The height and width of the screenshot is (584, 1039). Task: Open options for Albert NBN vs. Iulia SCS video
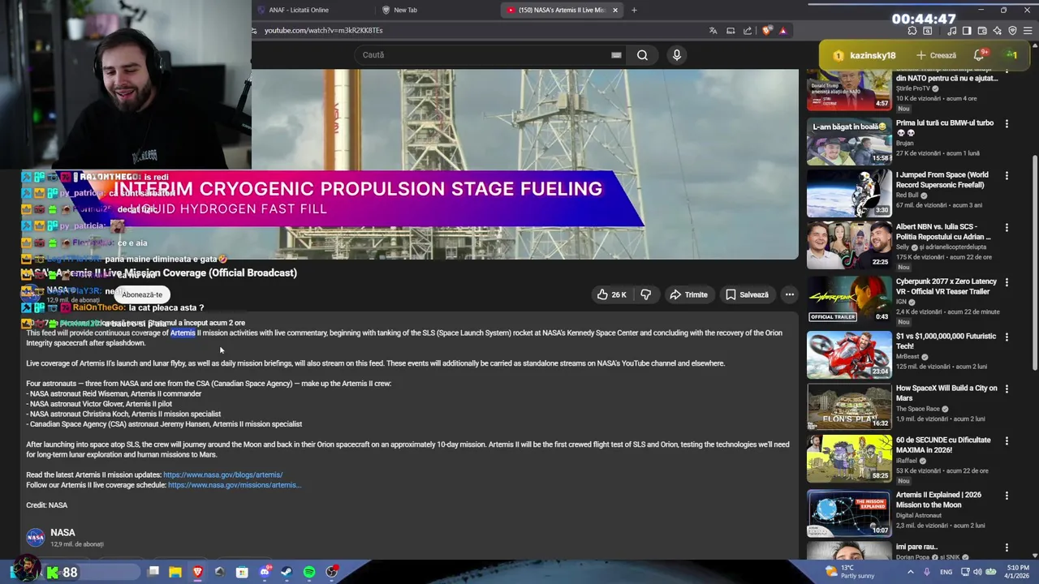coord(1007,227)
